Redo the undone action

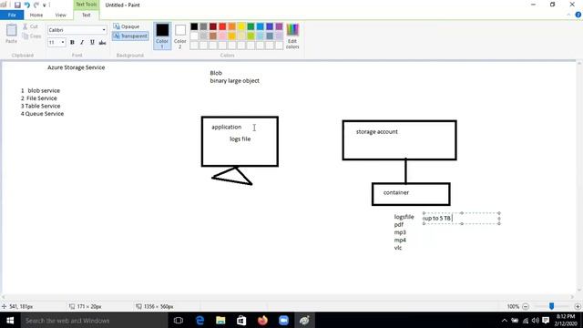(36, 5)
